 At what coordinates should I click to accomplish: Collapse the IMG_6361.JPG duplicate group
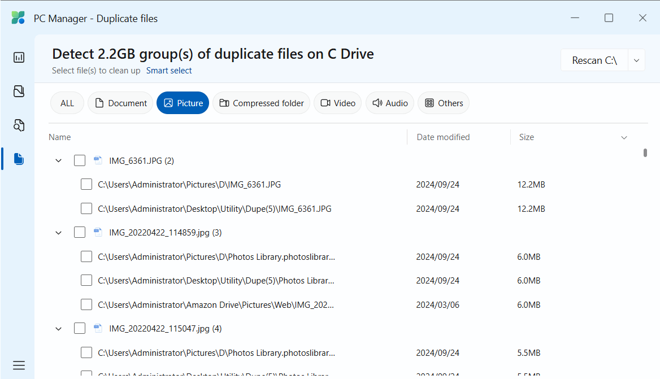coord(58,160)
